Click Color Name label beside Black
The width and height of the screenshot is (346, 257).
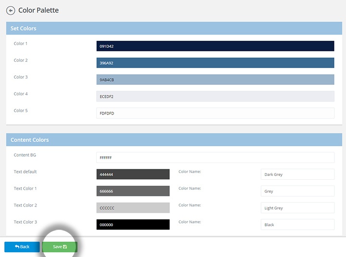click(x=190, y=222)
